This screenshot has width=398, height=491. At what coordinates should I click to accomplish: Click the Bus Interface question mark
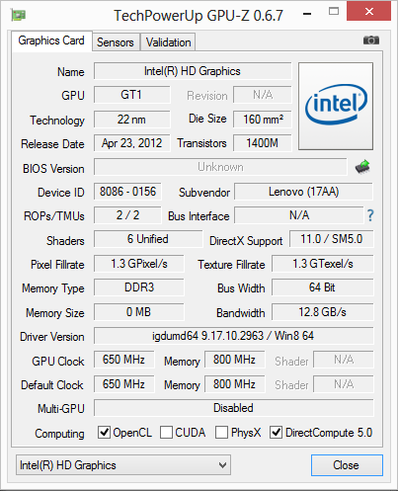coord(370,215)
